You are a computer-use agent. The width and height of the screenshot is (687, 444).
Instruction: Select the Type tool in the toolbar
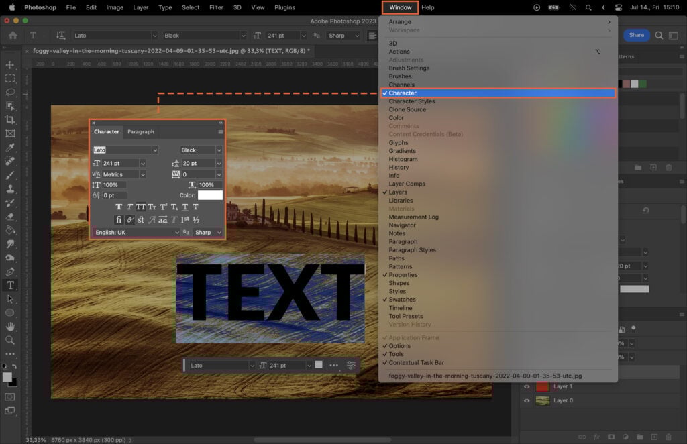pos(9,286)
